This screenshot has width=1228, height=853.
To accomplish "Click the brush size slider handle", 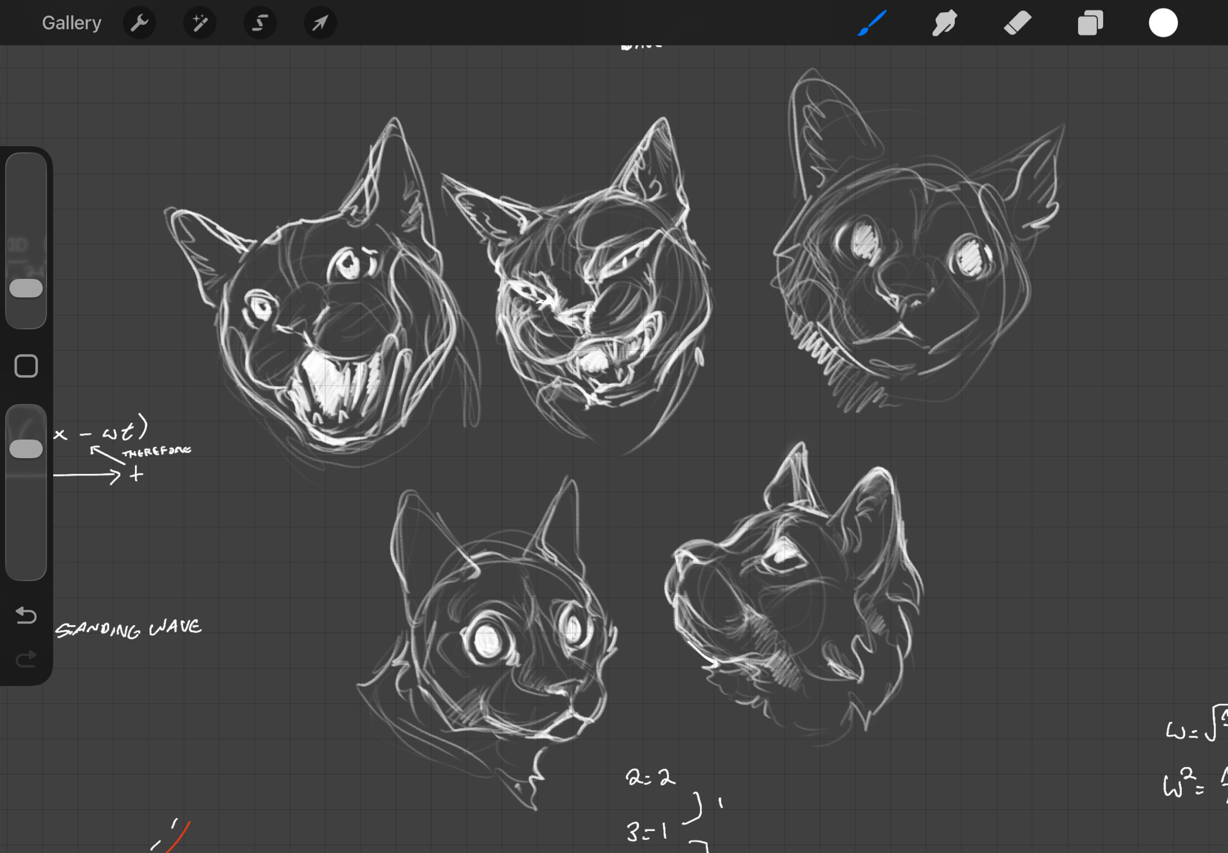I will coord(26,288).
